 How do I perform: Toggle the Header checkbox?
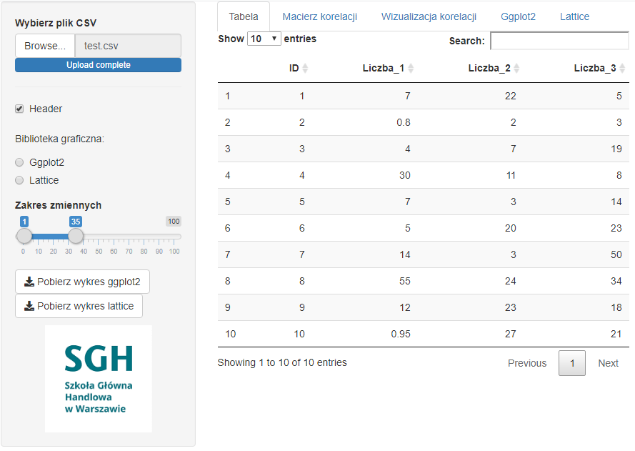(19, 109)
